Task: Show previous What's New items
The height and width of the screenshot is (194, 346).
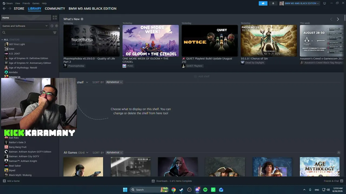Action: click(x=331, y=19)
